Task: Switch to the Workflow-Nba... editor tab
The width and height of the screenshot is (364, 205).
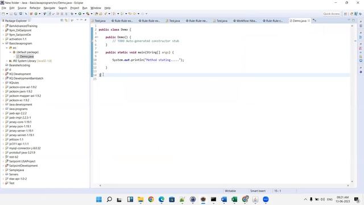Action: (x=245, y=20)
